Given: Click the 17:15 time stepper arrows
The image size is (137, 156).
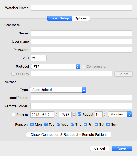Looking at the screenshot, I should (74, 115).
